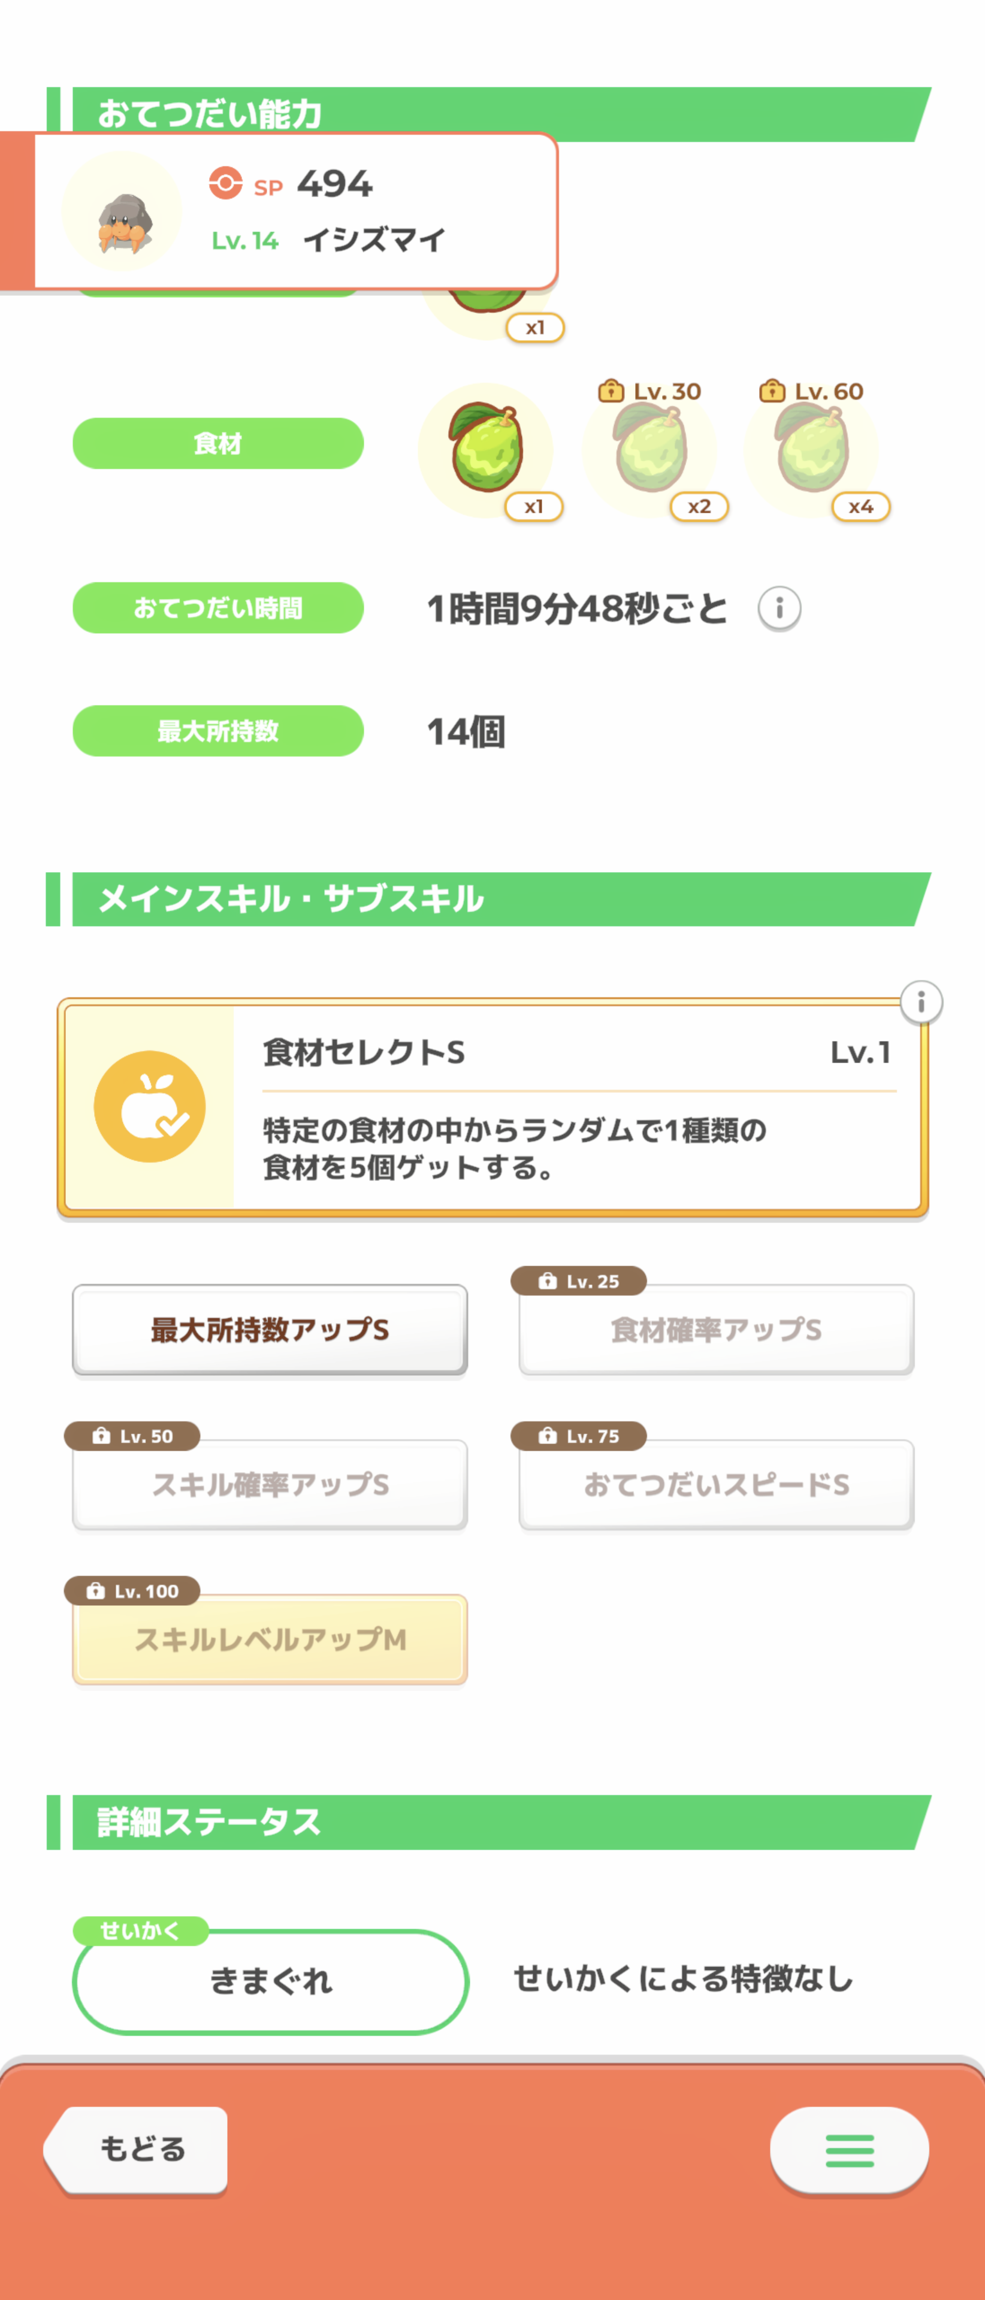
Task: Tap the 食材セレクトS skill apple icon
Action: coord(150,1106)
